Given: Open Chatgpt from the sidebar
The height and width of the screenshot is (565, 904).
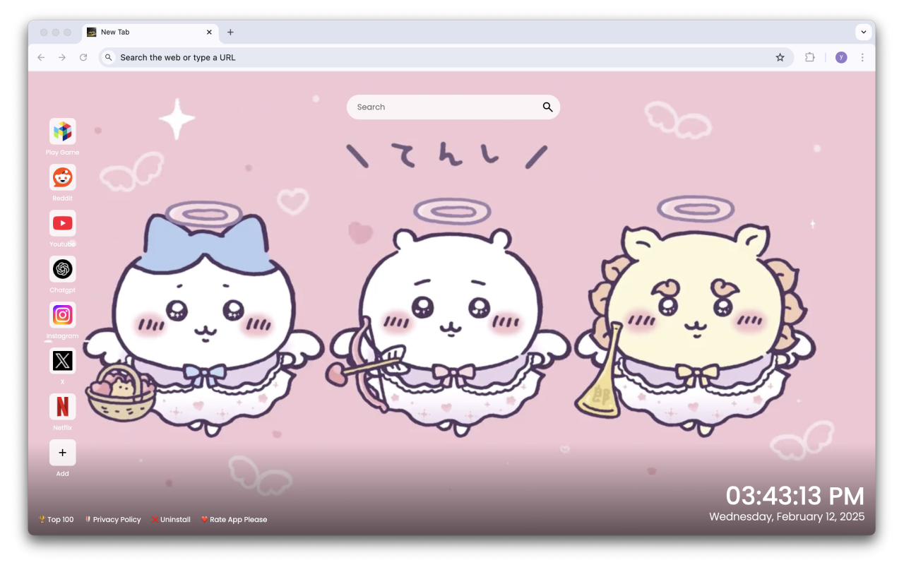Looking at the screenshot, I should point(62,268).
